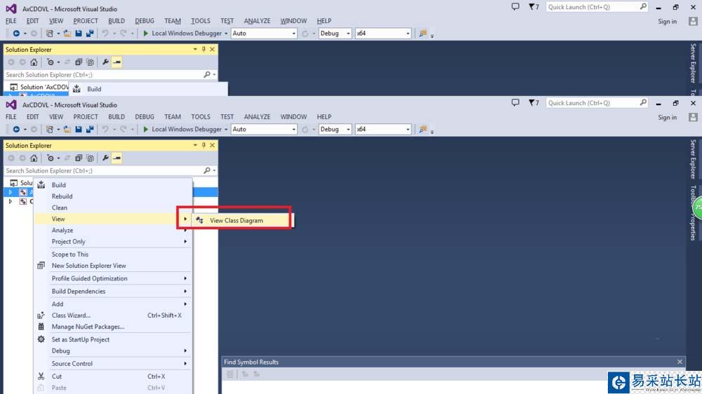Click Collapse All icon in lower Solution Explorer

[x=79, y=158]
